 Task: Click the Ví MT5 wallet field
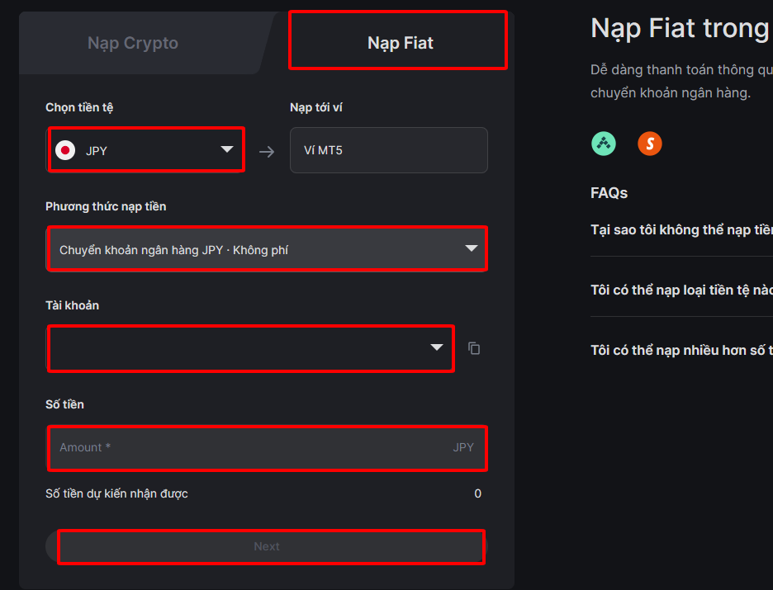tap(388, 150)
